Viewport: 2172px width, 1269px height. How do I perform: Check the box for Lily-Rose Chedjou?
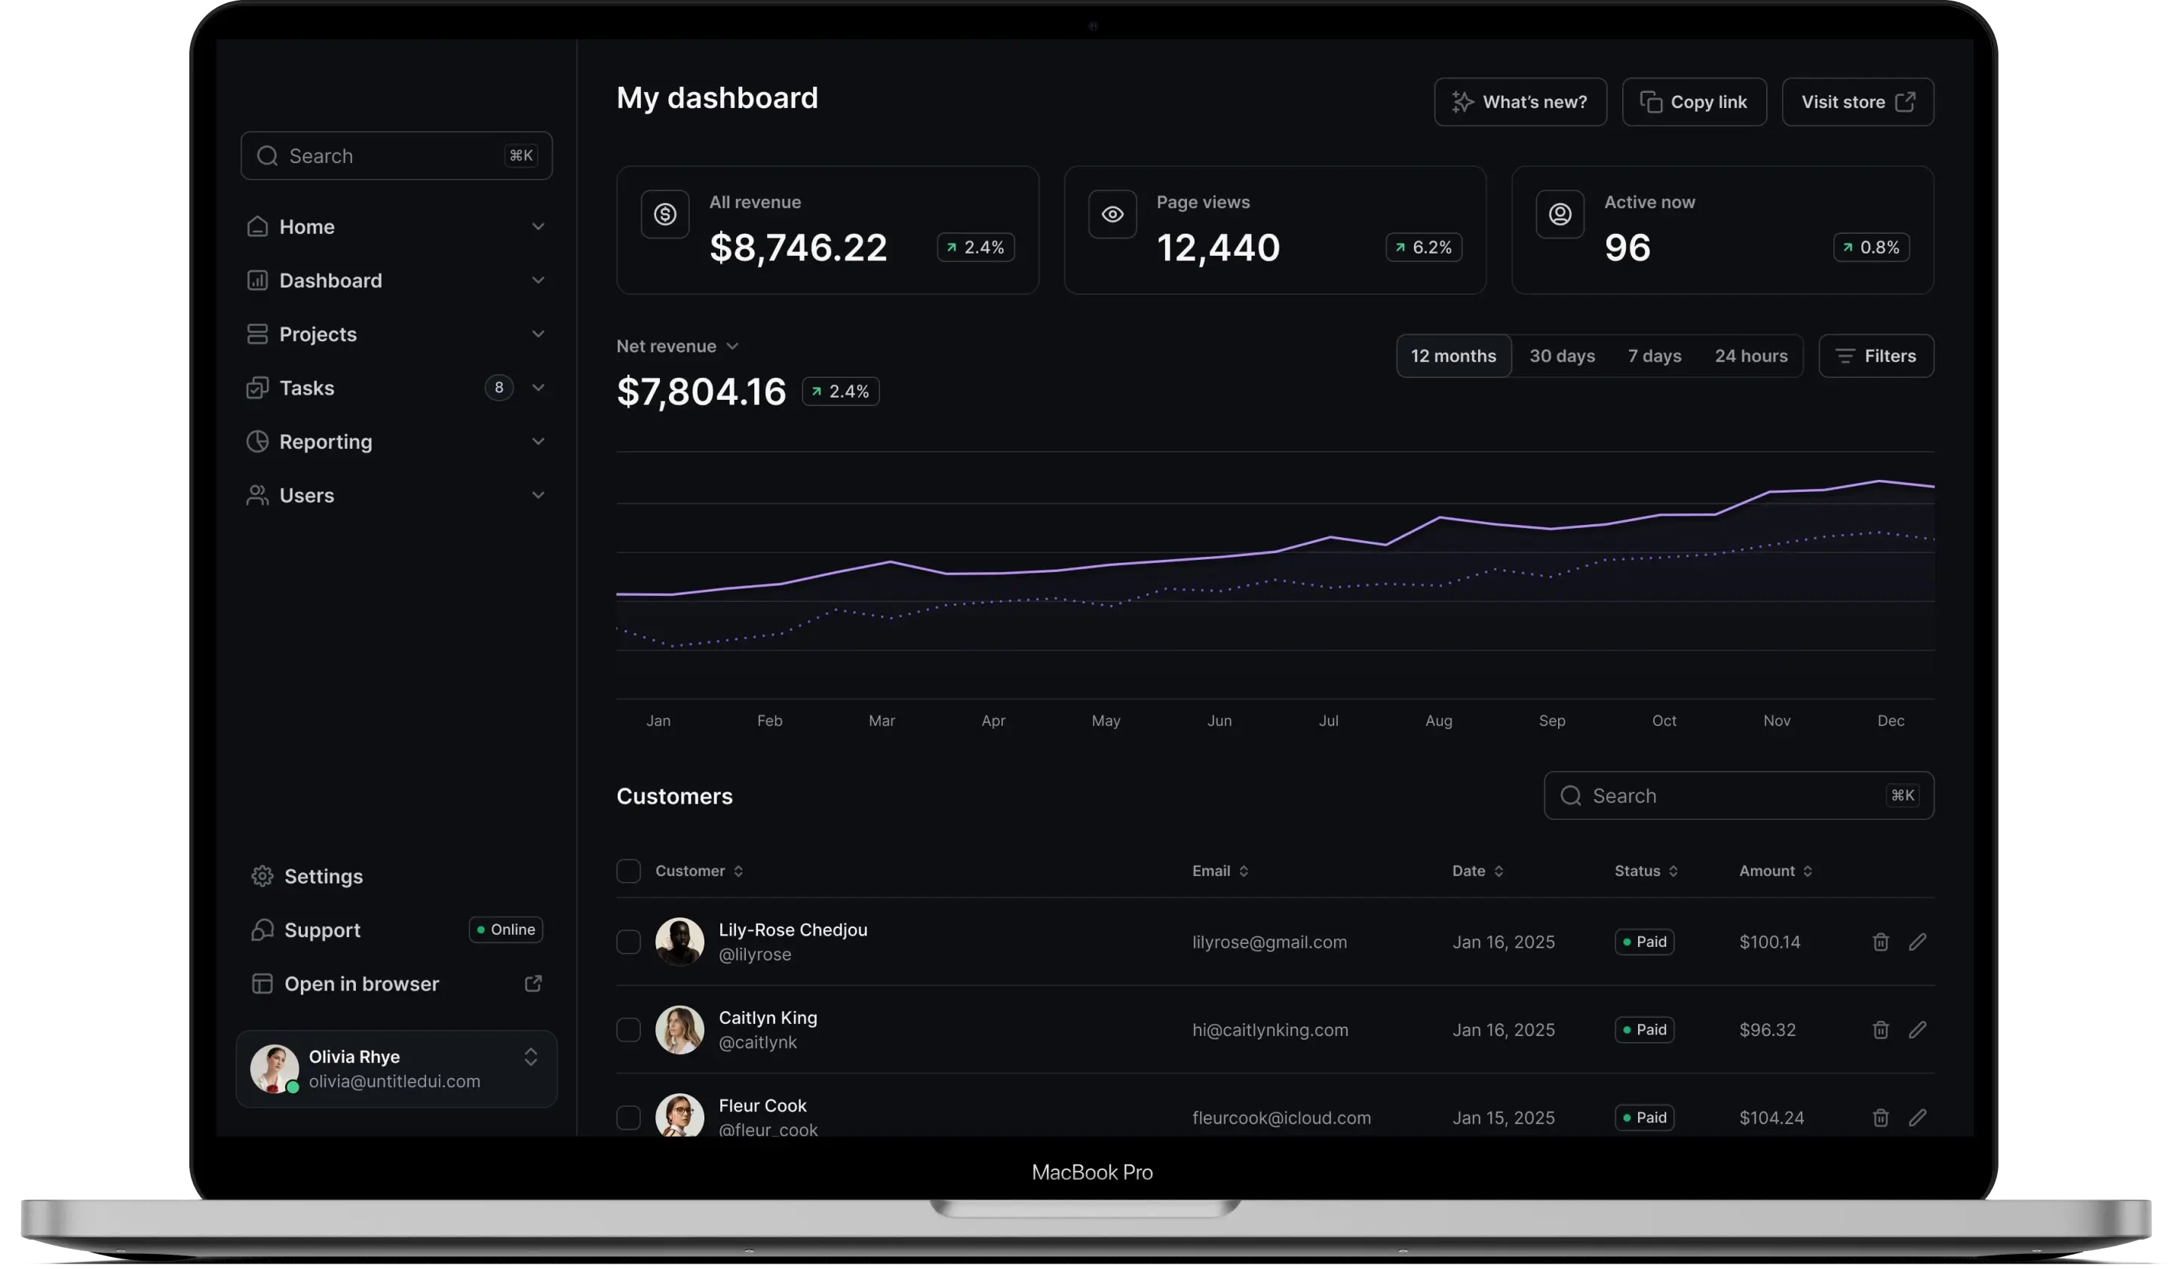tap(628, 942)
